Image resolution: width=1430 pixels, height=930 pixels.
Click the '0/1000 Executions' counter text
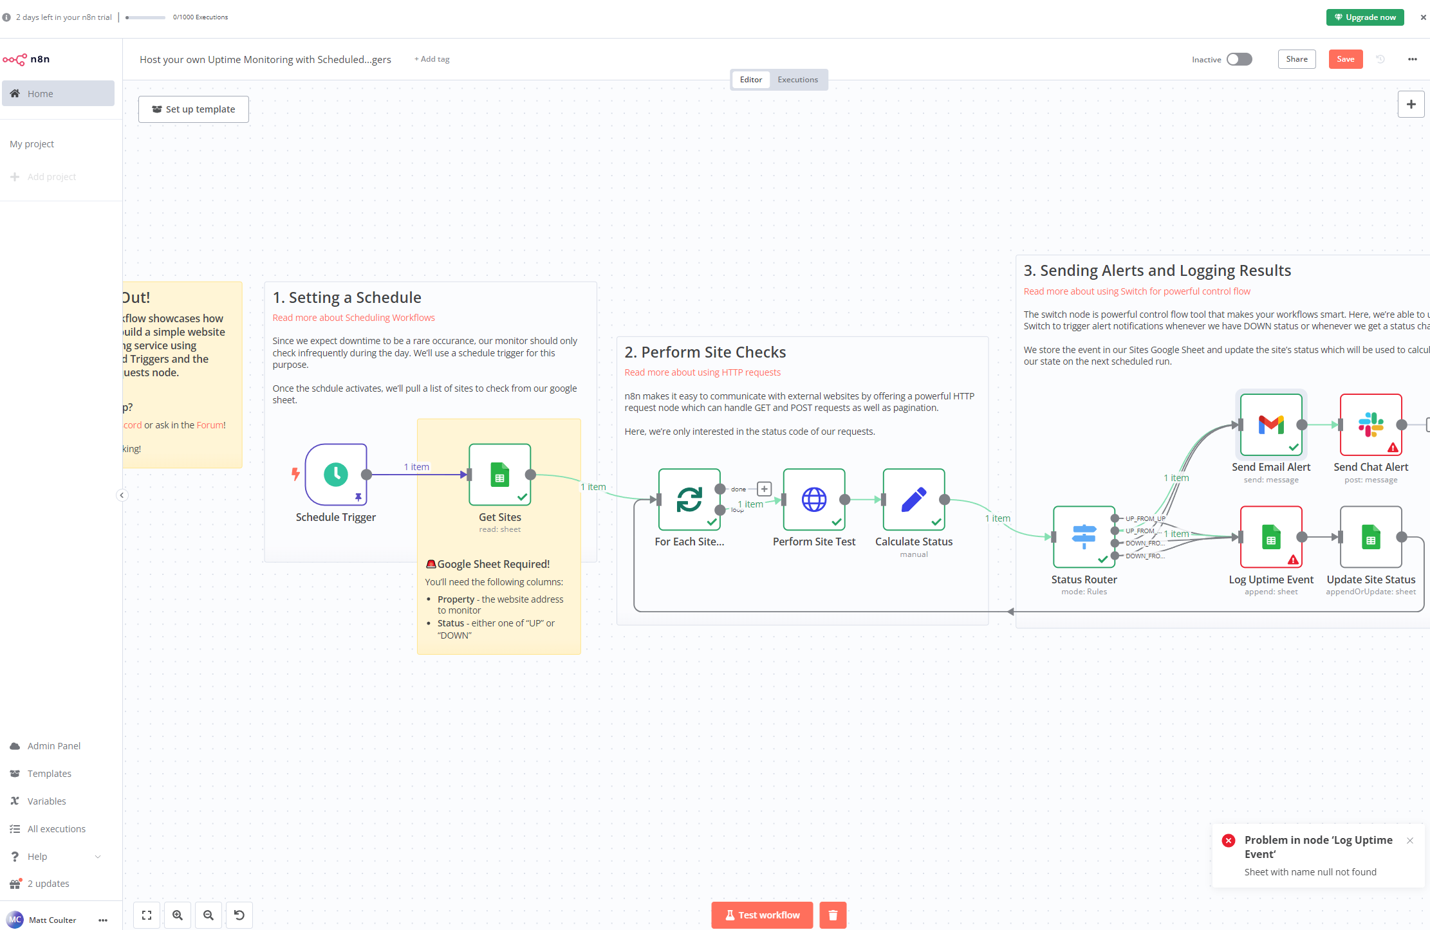click(200, 17)
